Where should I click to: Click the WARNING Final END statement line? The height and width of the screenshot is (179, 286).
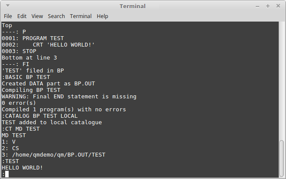tap(69, 97)
